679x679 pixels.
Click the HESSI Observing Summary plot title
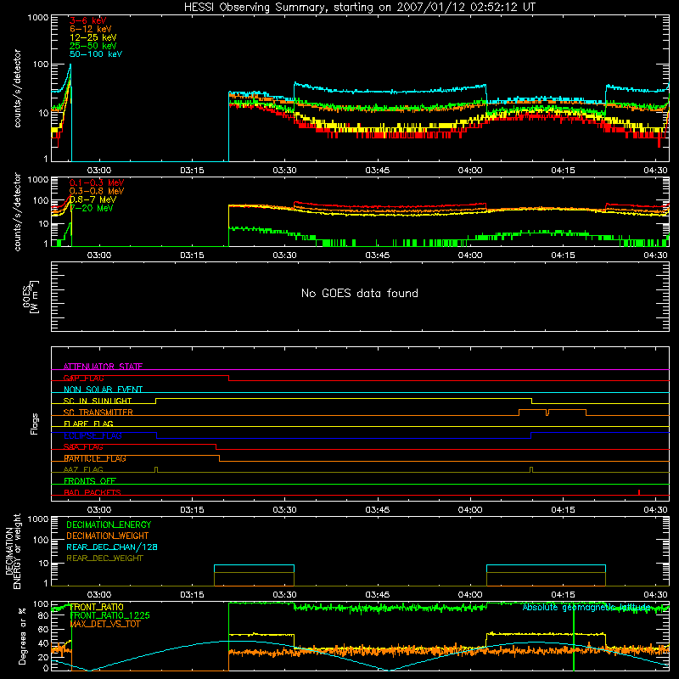pyautogui.click(x=359, y=8)
